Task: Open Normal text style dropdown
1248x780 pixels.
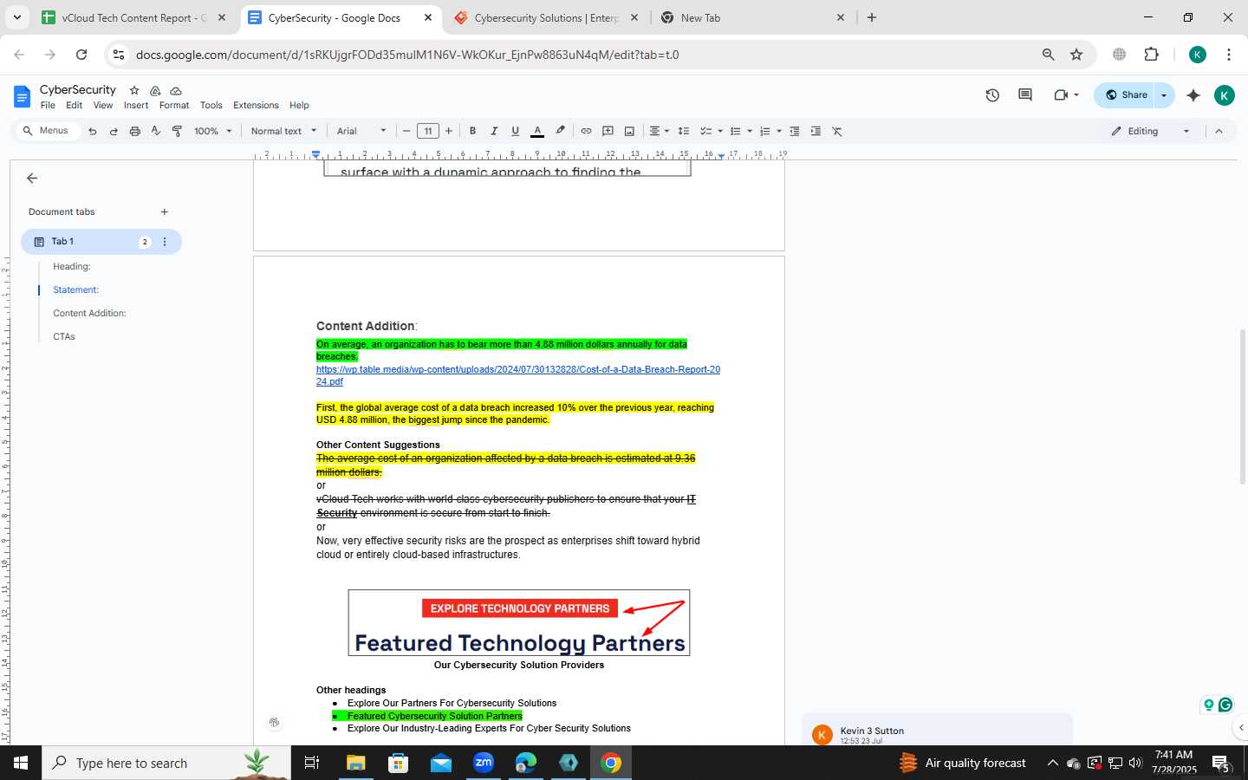Action: coord(283,131)
